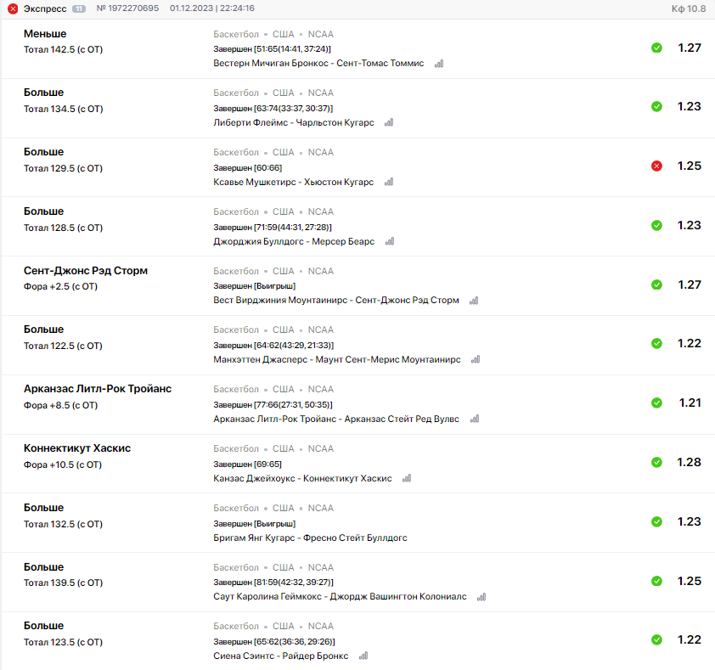Open match Саут Каролина Геймкокс - Джордж Вашингтон Колониалс
Screen dimensions: 715x670
tap(341, 597)
